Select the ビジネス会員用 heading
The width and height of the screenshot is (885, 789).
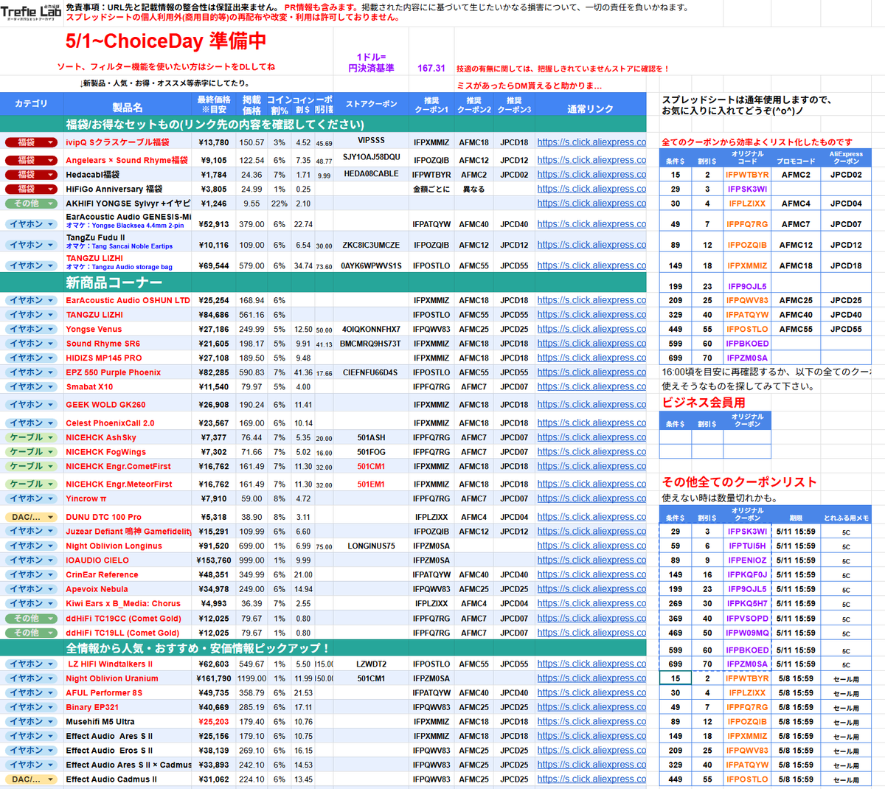tap(704, 403)
